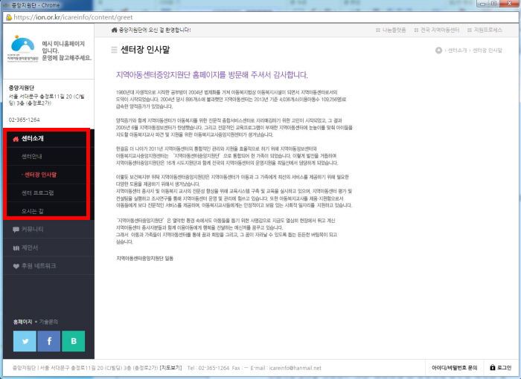Click the hamburger icon beside 센터장 인사말 heading

pos(115,50)
